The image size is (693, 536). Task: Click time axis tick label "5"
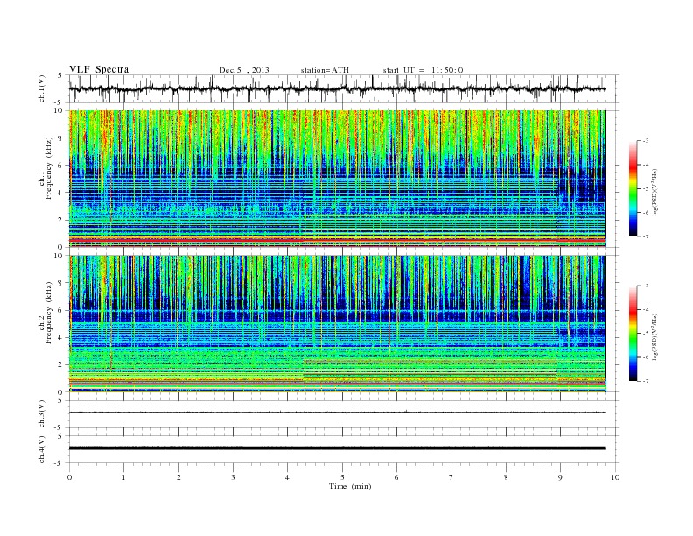342,477
